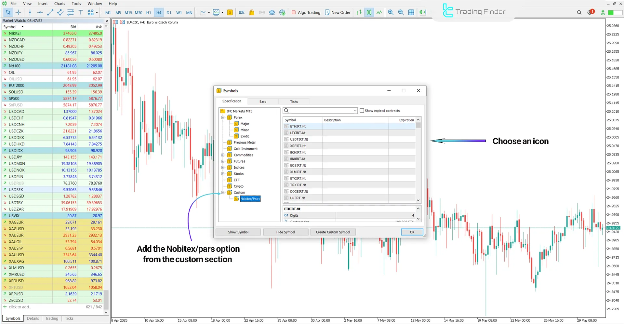Open the symbol search dropdown in Symbols window
The width and height of the screenshot is (624, 324).
point(354,111)
